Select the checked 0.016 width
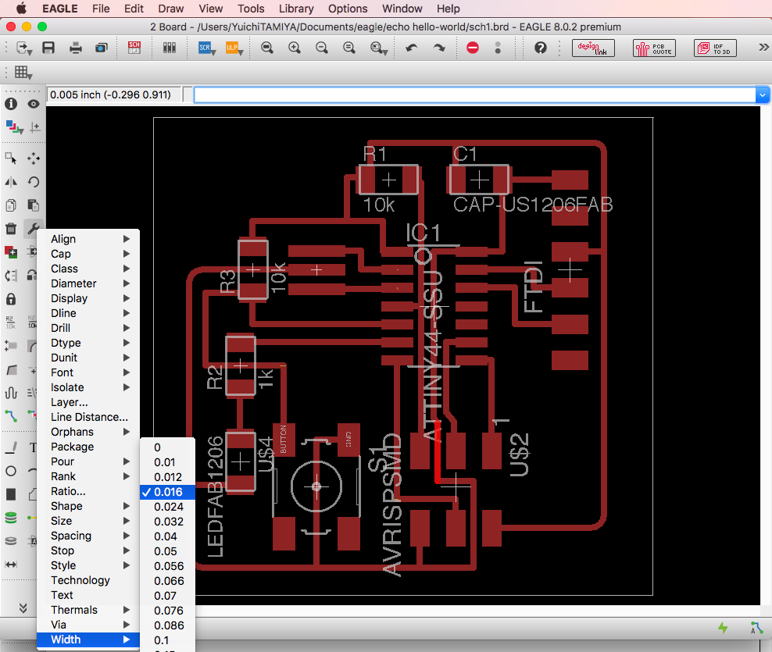This screenshot has height=652, width=772. point(167,492)
